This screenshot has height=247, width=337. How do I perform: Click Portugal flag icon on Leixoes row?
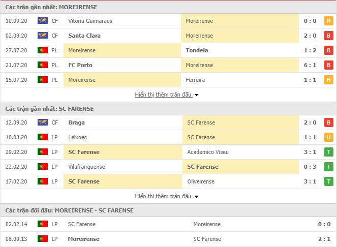tap(42, 137)
